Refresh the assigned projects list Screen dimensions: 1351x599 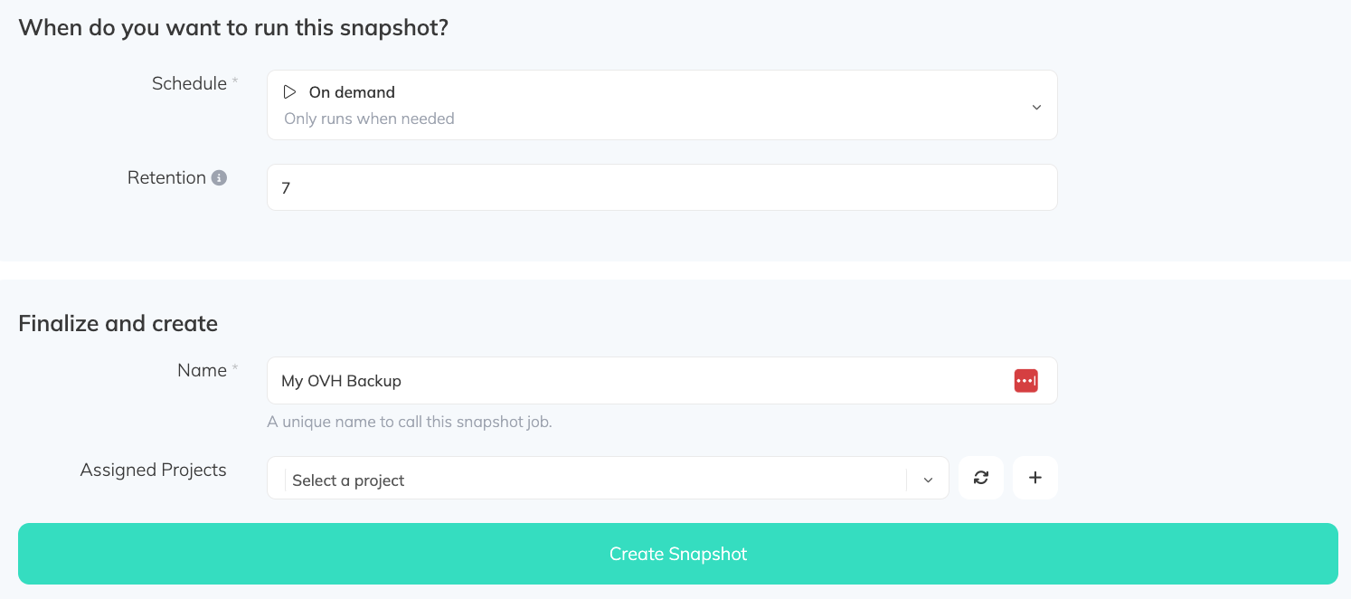tap(981, 478)
